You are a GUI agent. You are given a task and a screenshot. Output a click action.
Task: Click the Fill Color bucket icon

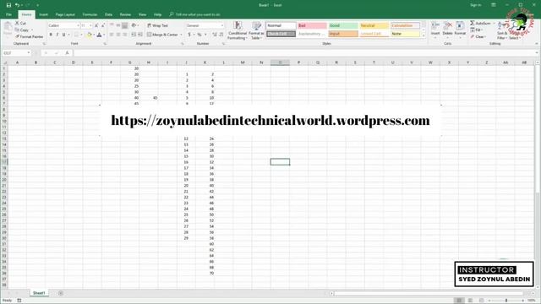90,35
